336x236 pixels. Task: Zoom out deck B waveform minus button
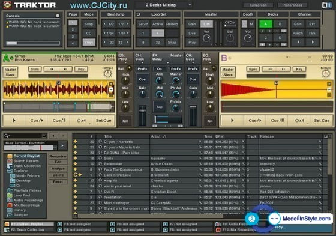pos(329,95)
